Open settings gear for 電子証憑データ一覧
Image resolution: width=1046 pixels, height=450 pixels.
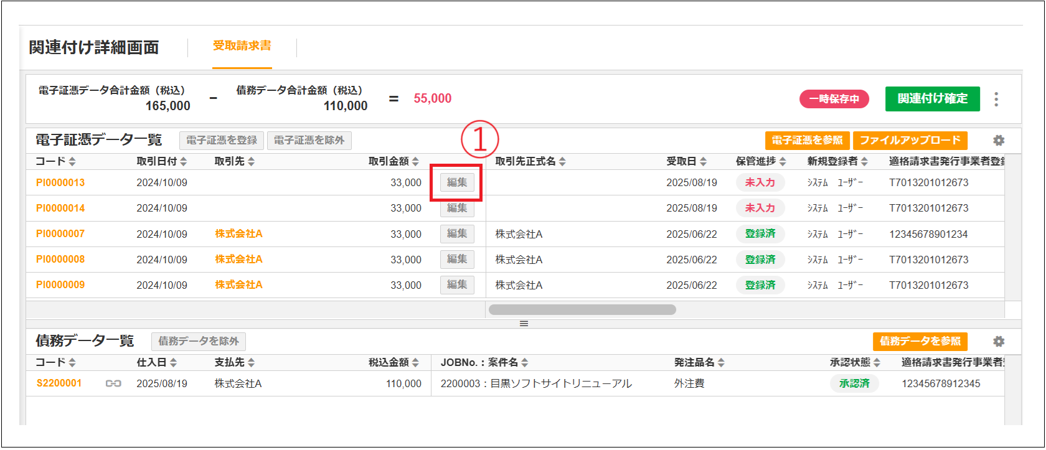(x=999, y=141)
